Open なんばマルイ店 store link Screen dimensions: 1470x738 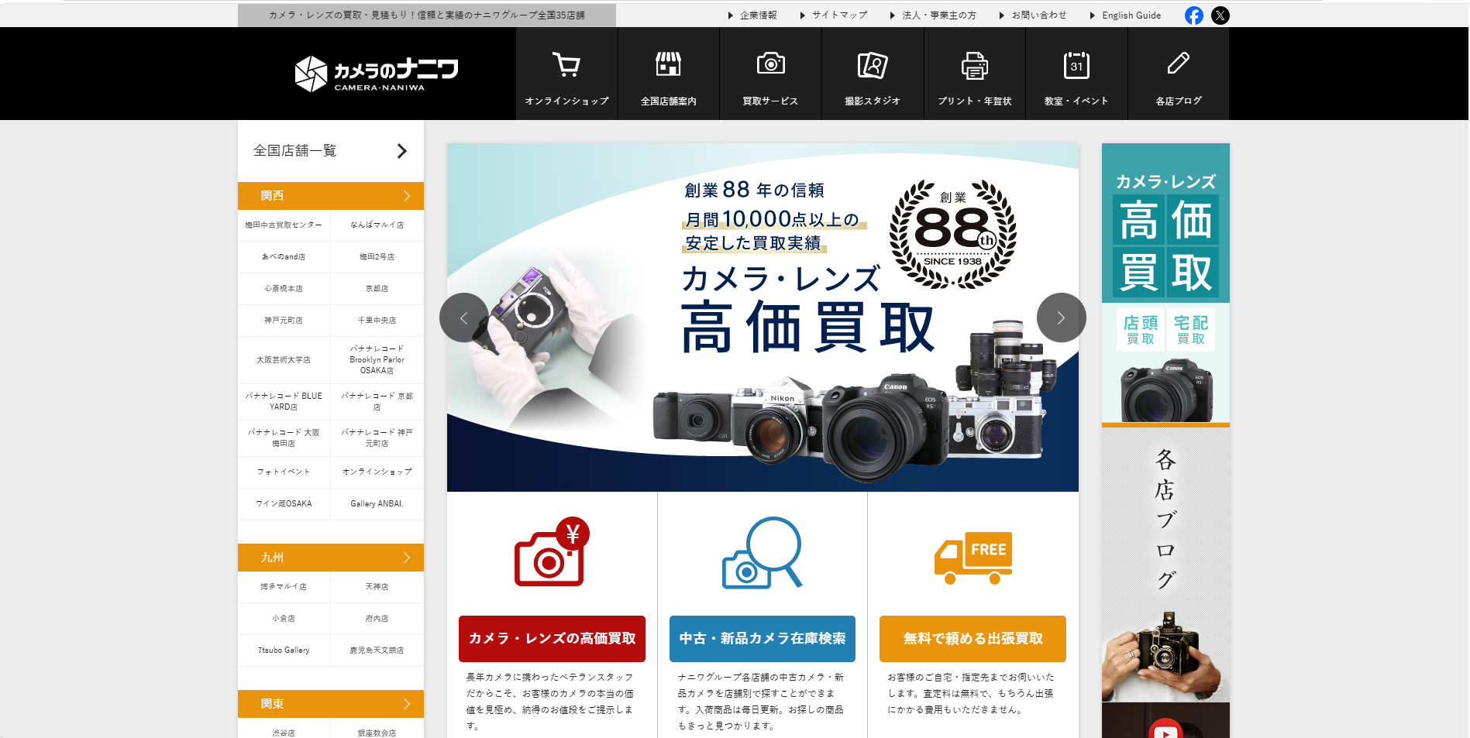coord(377,225)
